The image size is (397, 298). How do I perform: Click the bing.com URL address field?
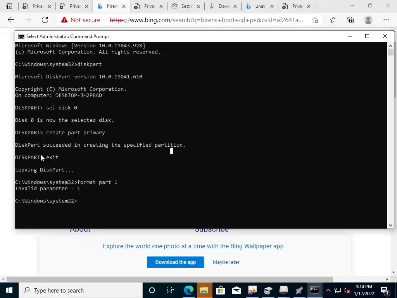tap(206, 20)
